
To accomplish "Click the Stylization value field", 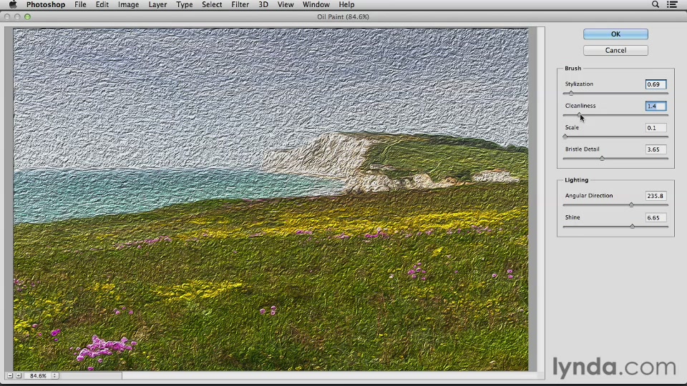I will point(656,84).
